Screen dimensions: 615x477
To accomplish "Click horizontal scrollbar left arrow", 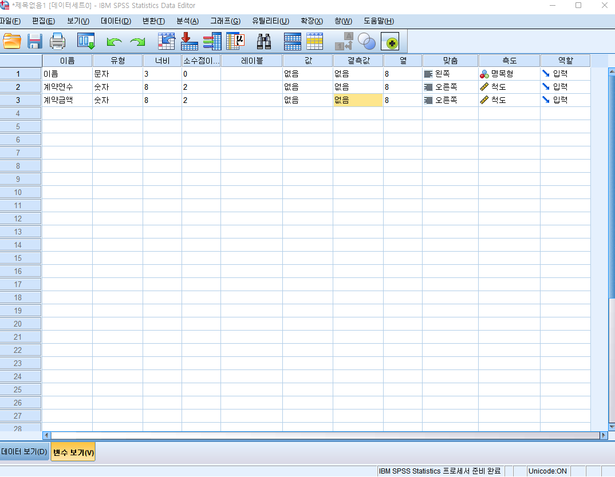I will click(x=47, y=435).
